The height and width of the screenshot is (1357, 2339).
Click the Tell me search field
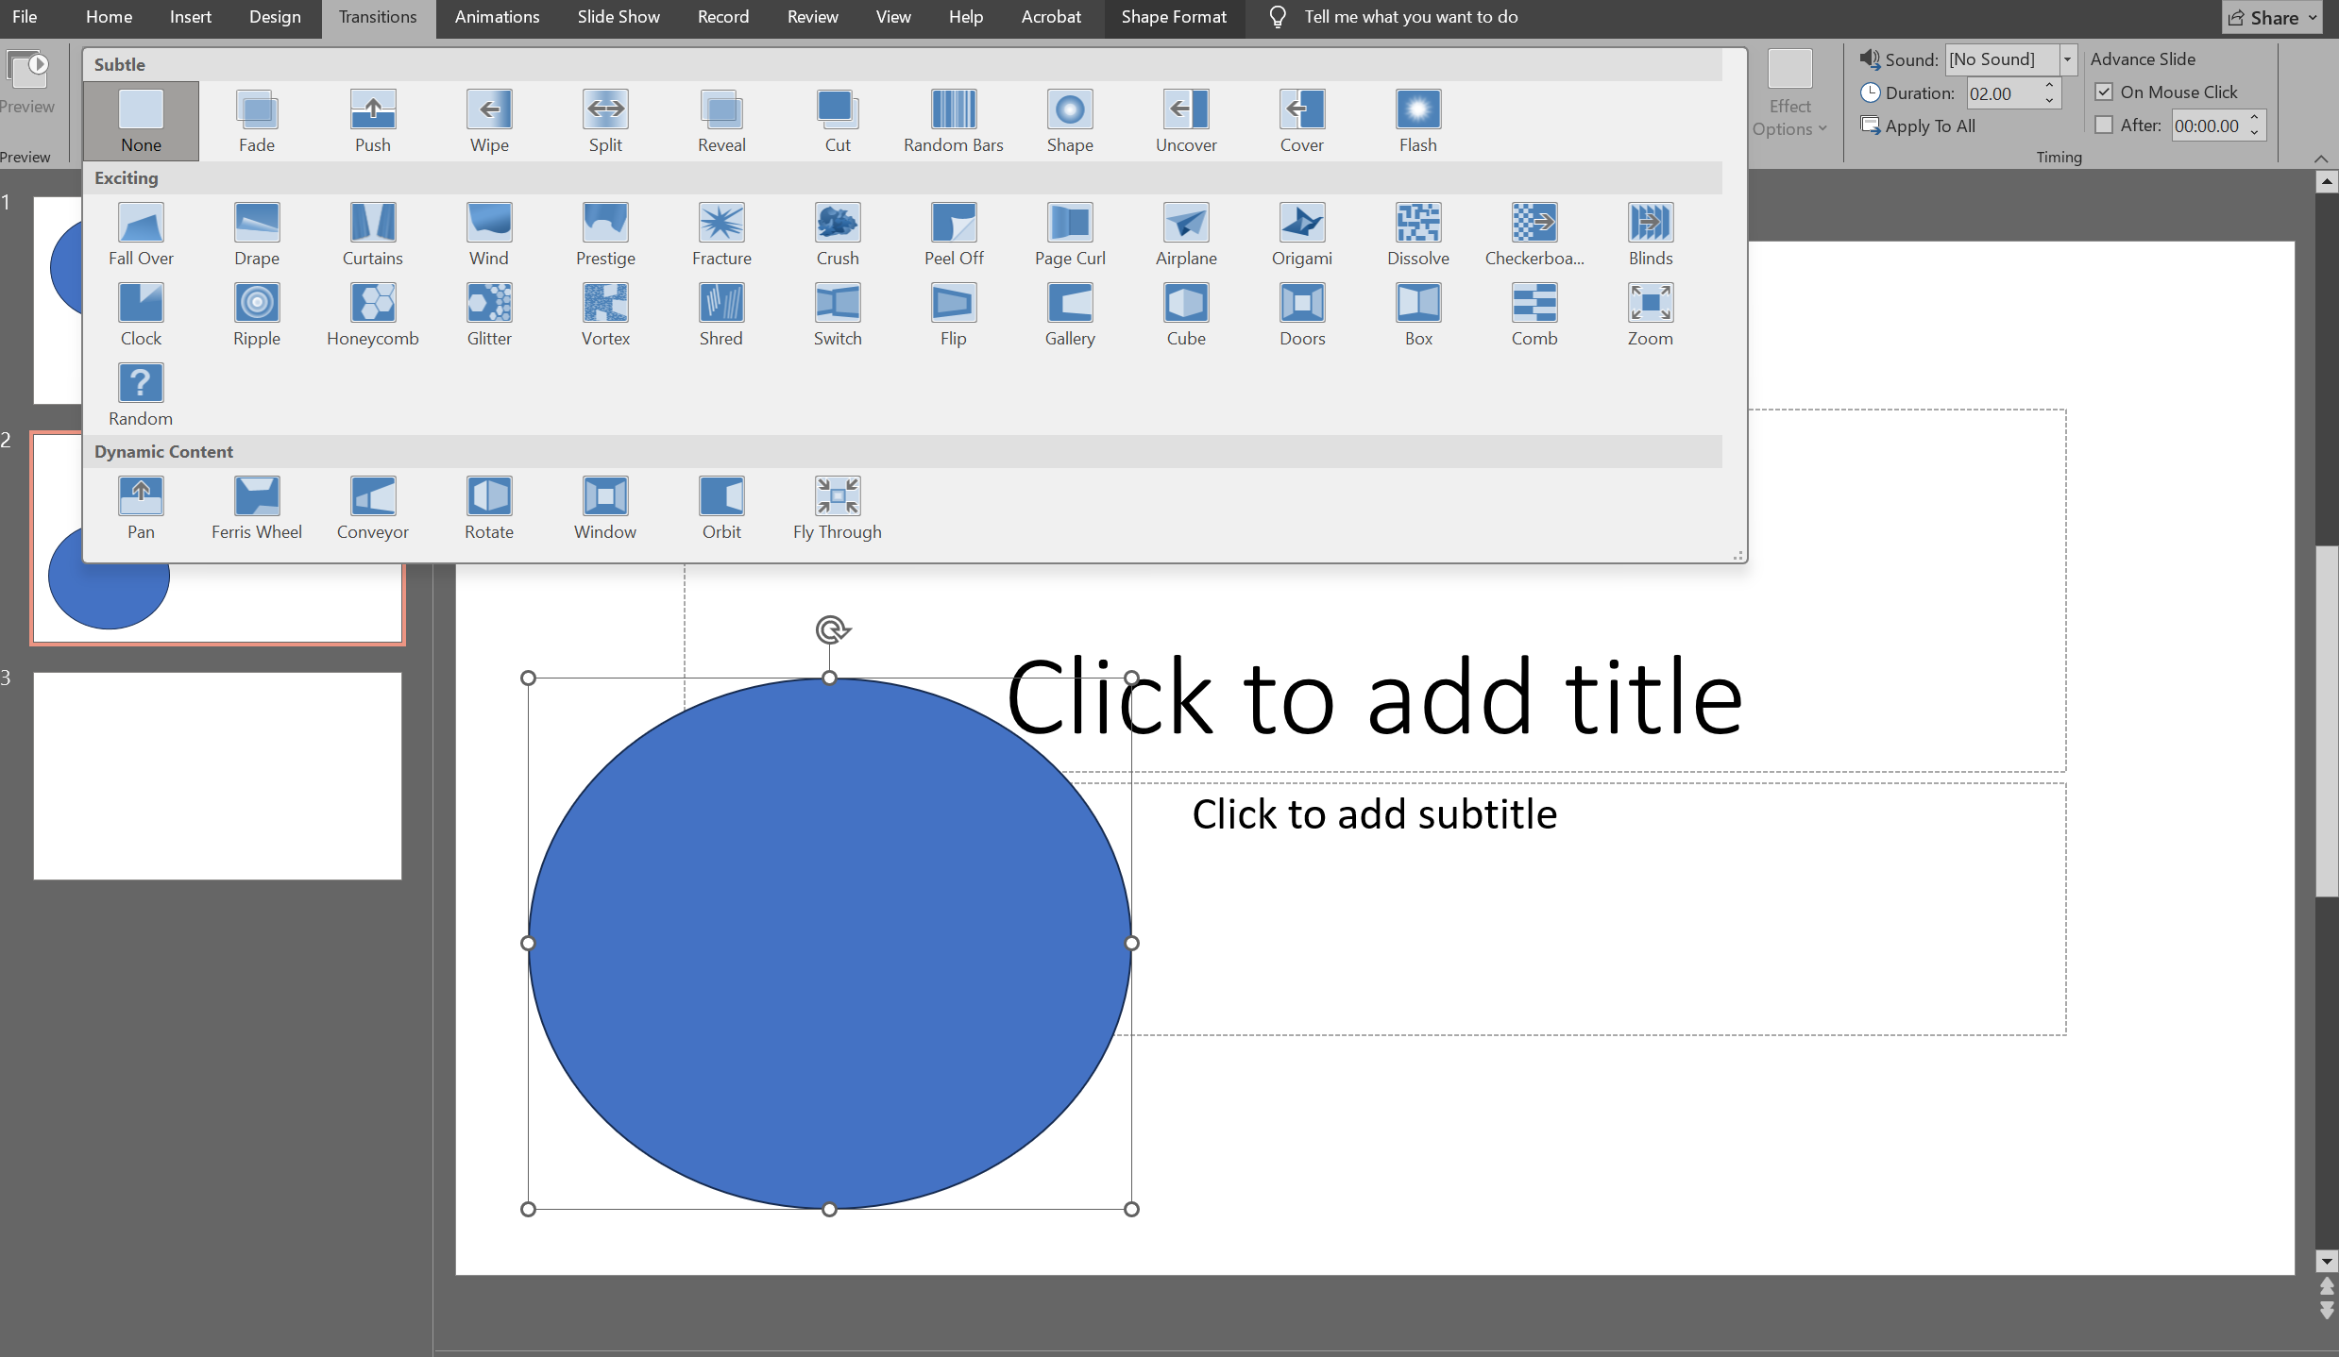pos(1410,17)
